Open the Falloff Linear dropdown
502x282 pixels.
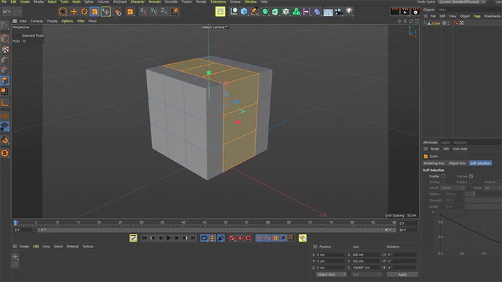(x=452, y=188)
